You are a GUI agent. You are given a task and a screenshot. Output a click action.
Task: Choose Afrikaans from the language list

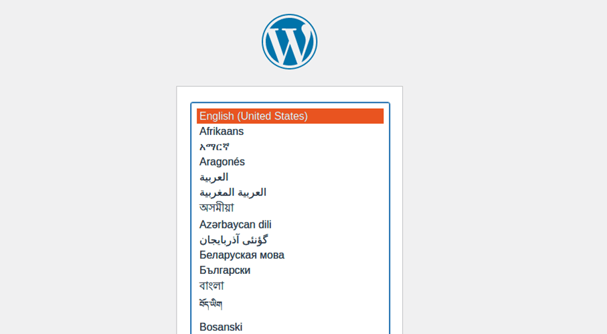pyautogui.click(x=290, y=132)
